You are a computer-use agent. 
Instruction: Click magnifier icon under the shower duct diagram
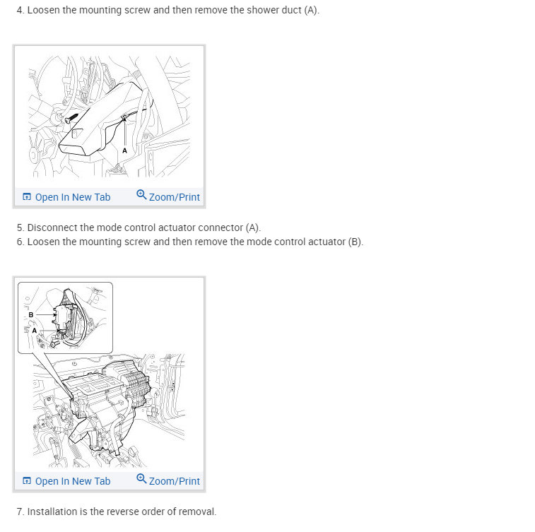[141, 195]
